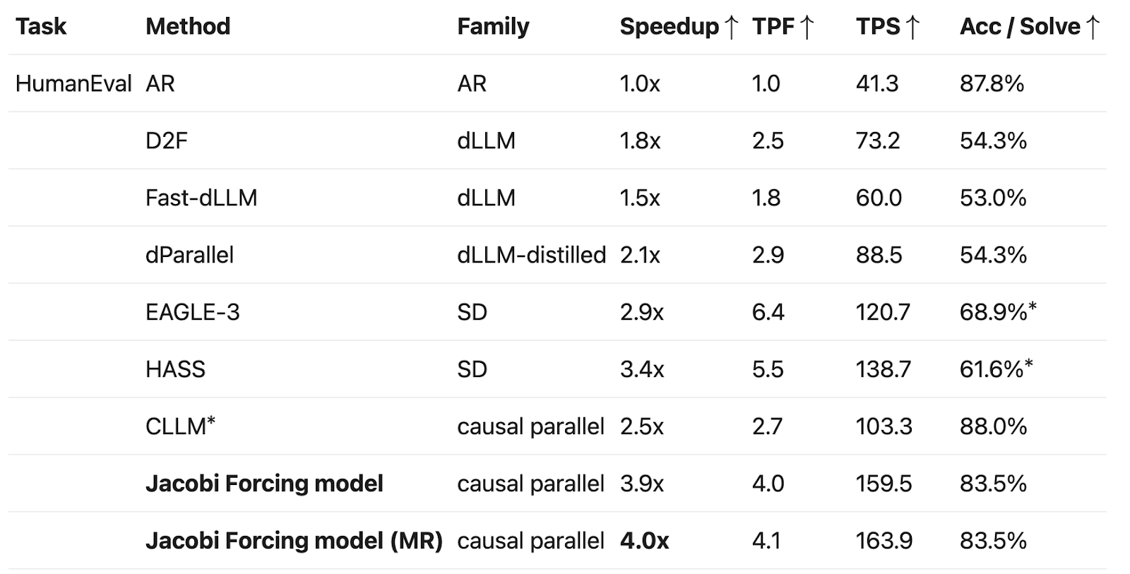Viewport: 1130px width, 574px height.
Task: Select the bold 4.0x speedup value
Action: tap(644, 541)
